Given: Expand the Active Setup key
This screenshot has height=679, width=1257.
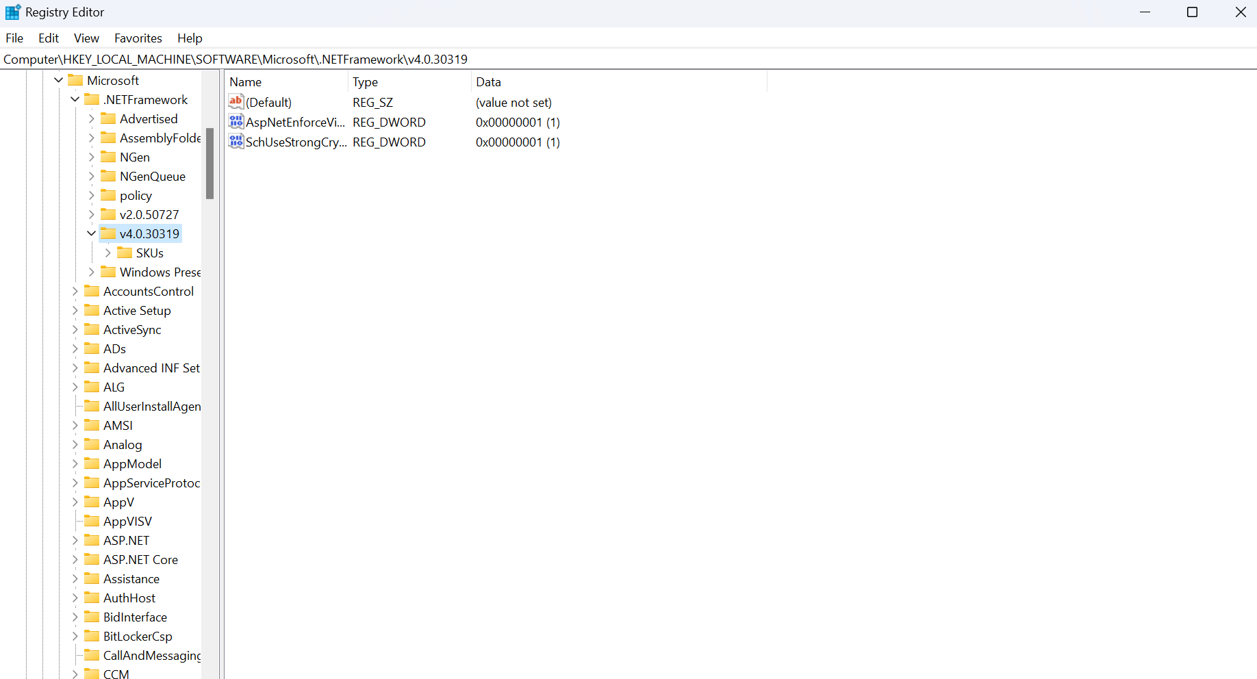Looking at the screenshot, I should [x=75, y=310].
